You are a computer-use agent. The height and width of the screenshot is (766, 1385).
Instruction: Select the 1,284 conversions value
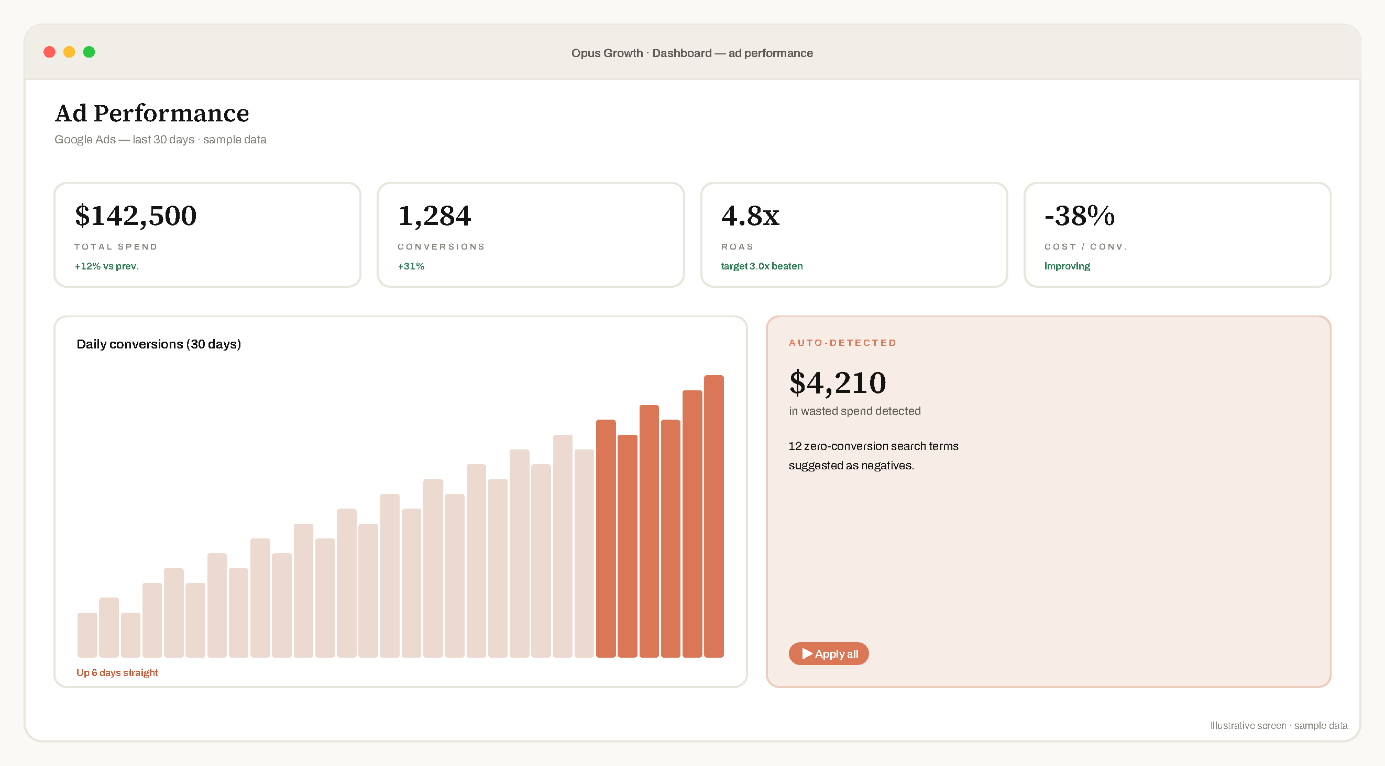434,216
